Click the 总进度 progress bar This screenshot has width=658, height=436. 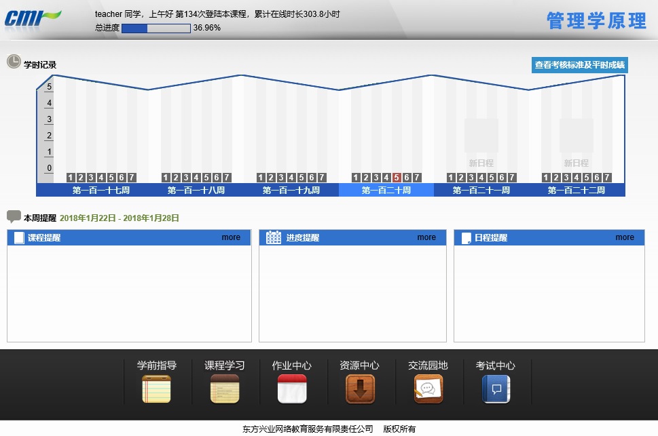pos(156,28)
